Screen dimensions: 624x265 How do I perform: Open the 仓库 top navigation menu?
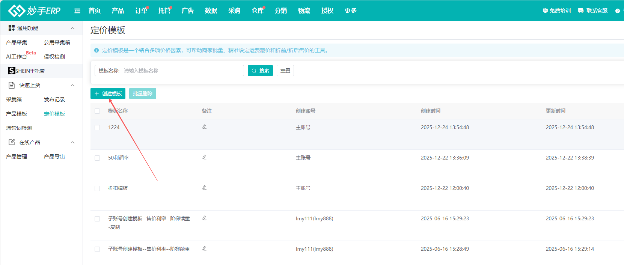tap(257, 11)
